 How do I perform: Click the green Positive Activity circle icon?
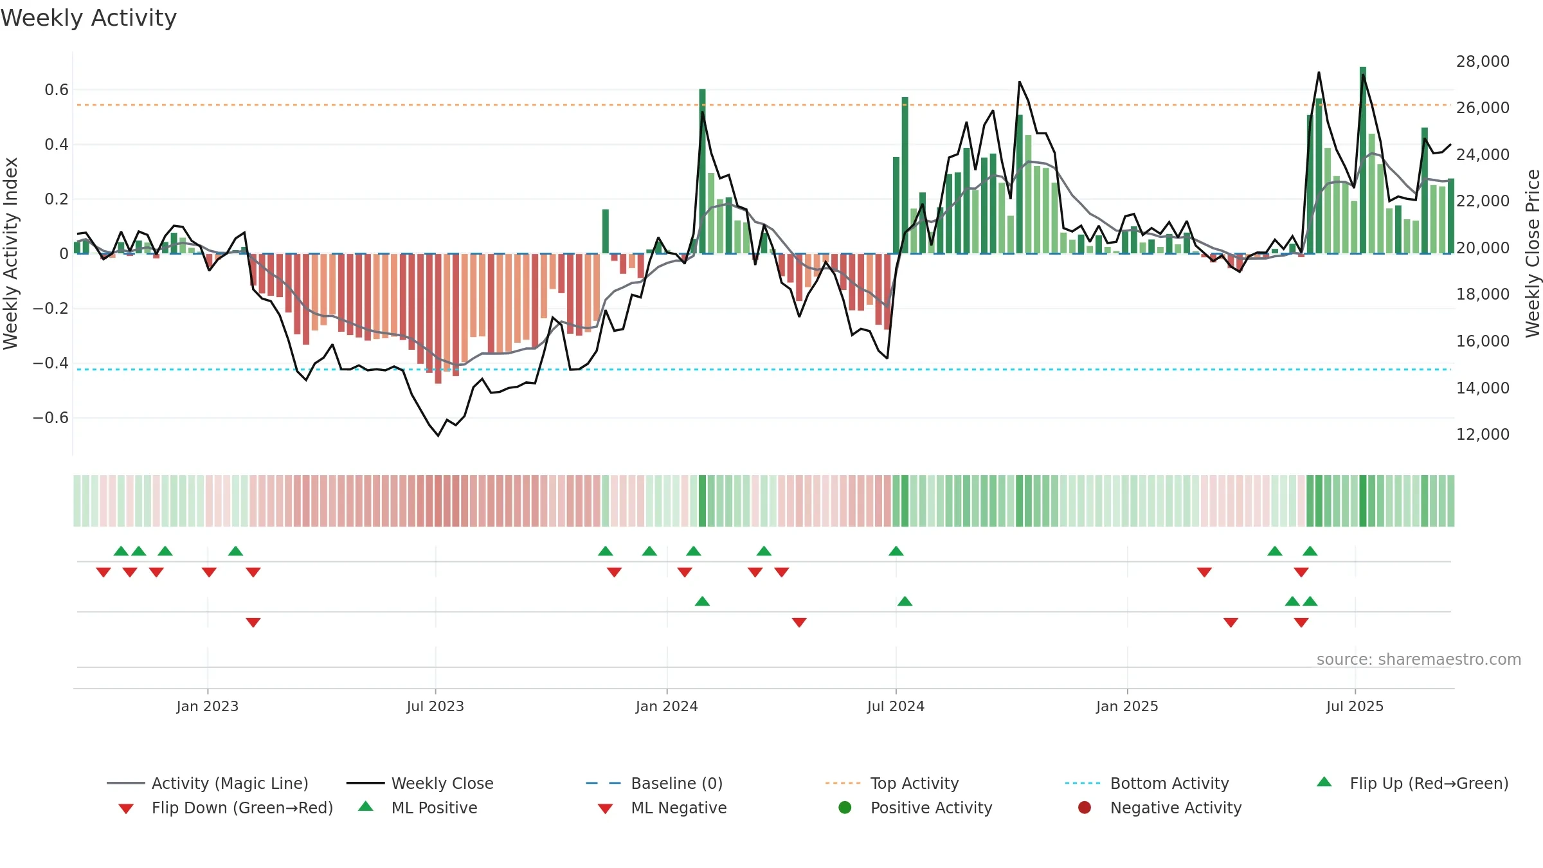tap(845, 807)
